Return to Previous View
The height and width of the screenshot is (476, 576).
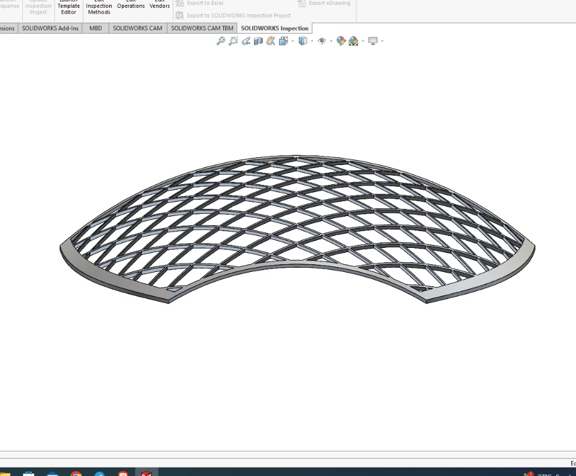pyautogui.click(x=246, y=41)
